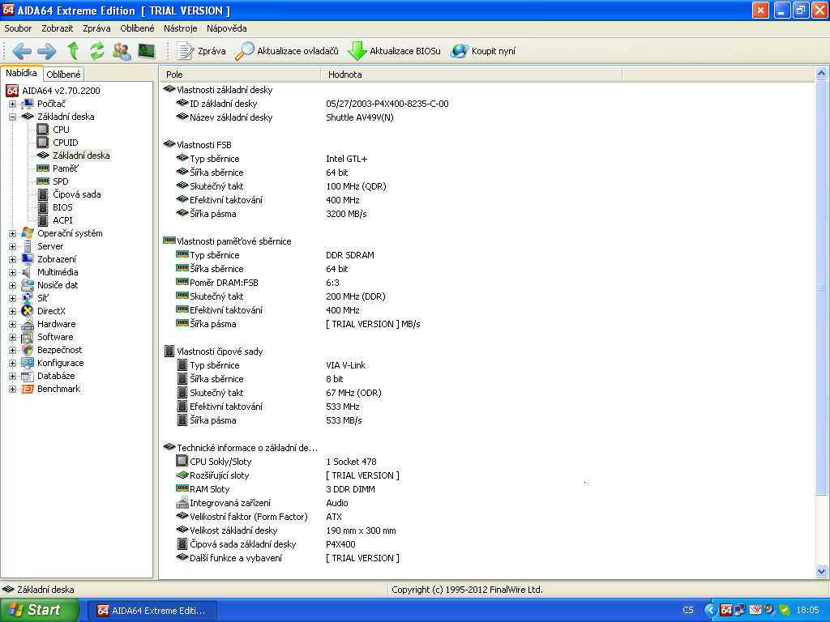The height and width of the screenshot is (622, 830).
Task: Show hidden tray icons with the arrow
Action: tap(710, 611)
